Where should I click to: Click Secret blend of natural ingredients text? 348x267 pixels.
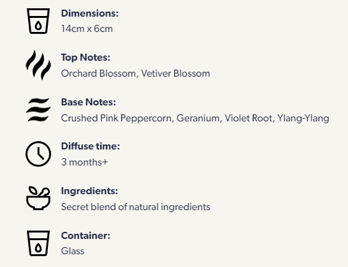click(135, 207)
